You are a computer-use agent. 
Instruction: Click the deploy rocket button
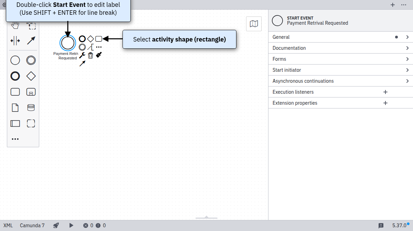[56, 226]
